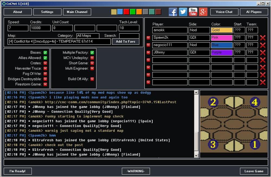Open Spawn2k's Side dropdown

pos(199,37)
